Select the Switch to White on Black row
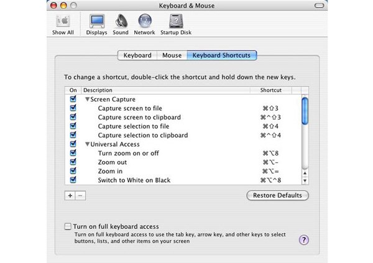This screenshot has width=373, height=263. point(183,180)
